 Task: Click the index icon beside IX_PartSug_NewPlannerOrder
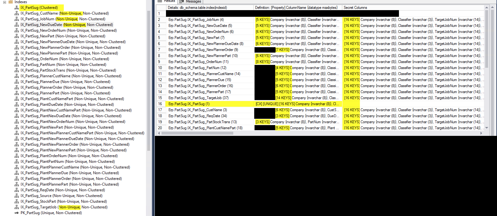click(x=17, y=48)
